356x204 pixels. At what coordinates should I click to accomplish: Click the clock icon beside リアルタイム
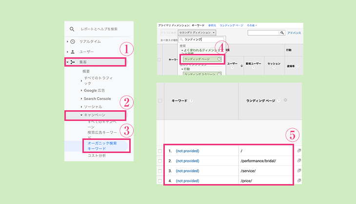pos(73,42)
